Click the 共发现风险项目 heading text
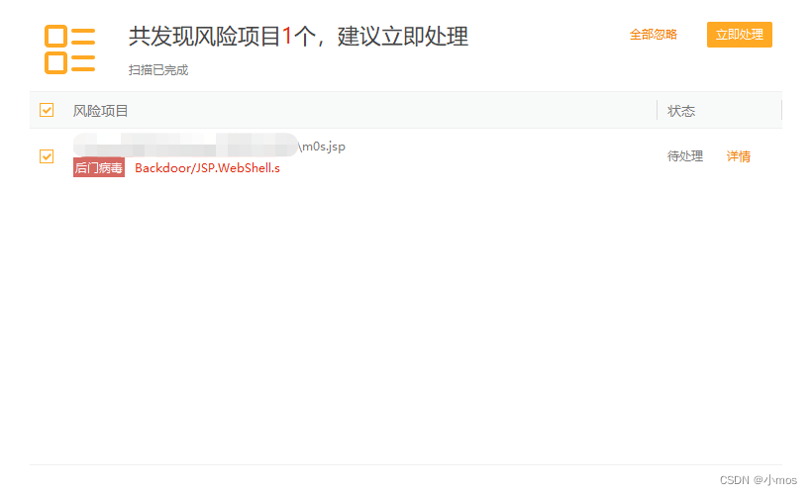 [205, 37]
